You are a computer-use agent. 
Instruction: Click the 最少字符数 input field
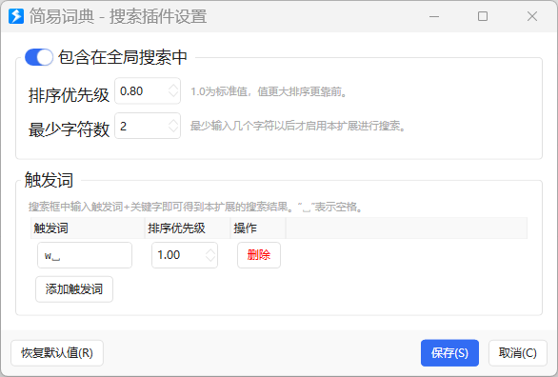pos(148,126)
